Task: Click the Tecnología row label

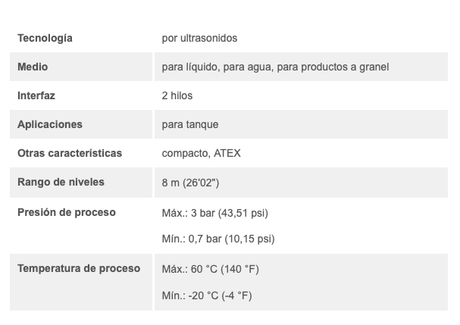Action: click(x=45, y=38)
